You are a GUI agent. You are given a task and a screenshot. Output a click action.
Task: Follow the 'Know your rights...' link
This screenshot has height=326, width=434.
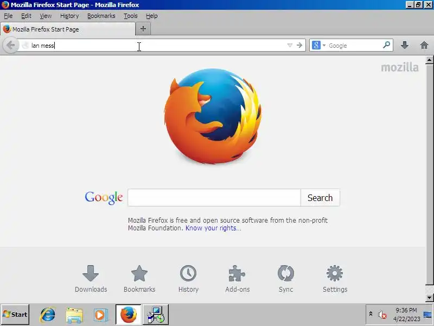213,228
